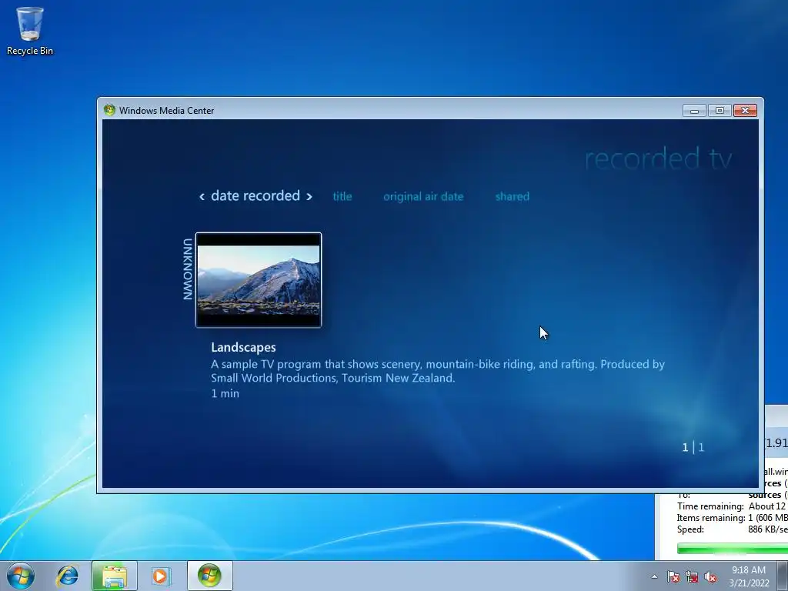The image size is (788, 591).
Task: Switch to original air date tab
Action: coord(423,196)
